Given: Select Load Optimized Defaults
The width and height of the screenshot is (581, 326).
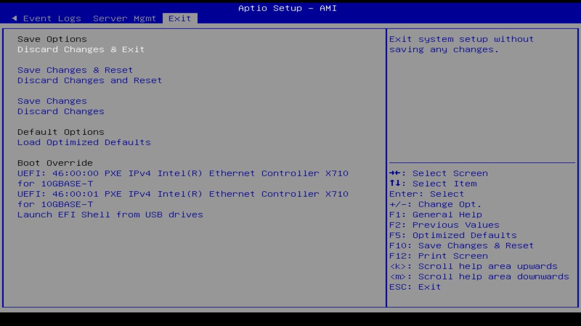Looking at the screenshot, I should coord(84,142).
